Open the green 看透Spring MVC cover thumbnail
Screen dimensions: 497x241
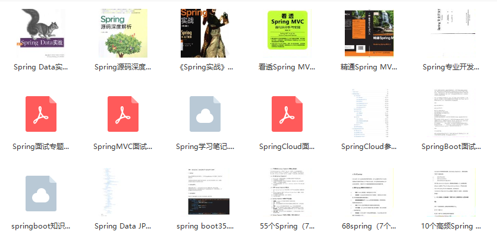pos(287,33)
